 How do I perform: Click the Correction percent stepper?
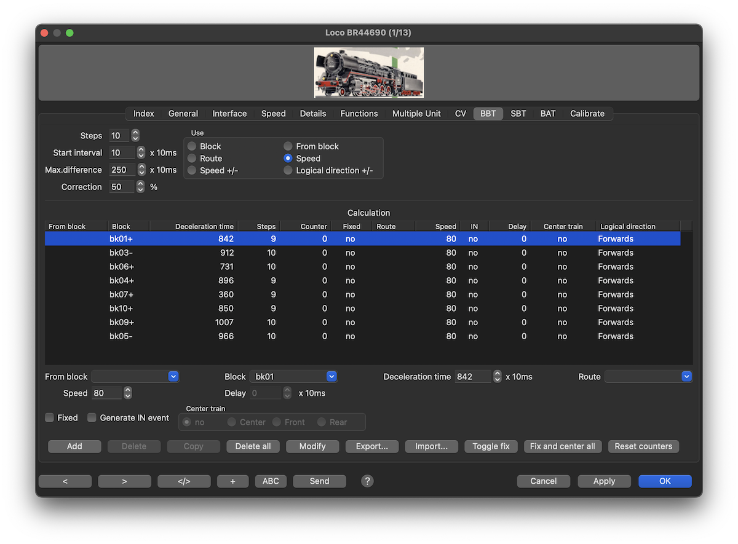point(141,187)
